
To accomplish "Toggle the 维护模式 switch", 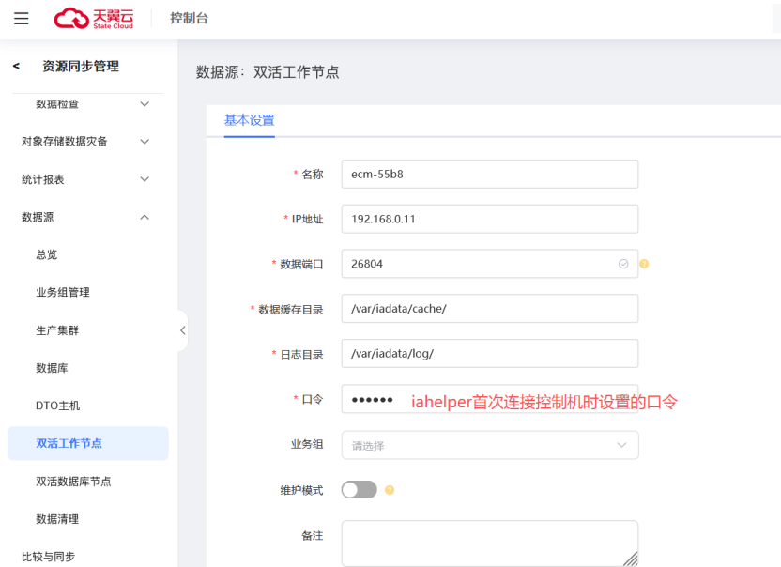I will tap(359, 490).
